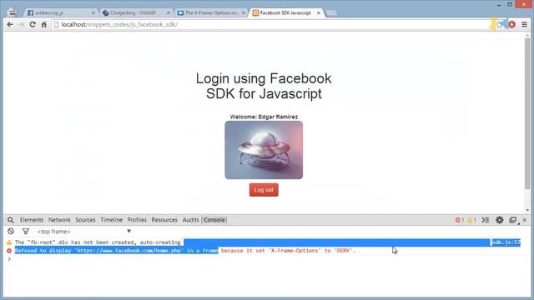Click the DevTools search magnifier icon
534x300 pixels.
pyautogui.click(x=11, y=220)
